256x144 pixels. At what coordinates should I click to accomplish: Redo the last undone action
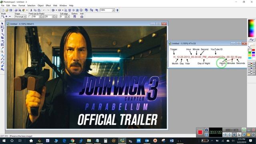(48, 10)
